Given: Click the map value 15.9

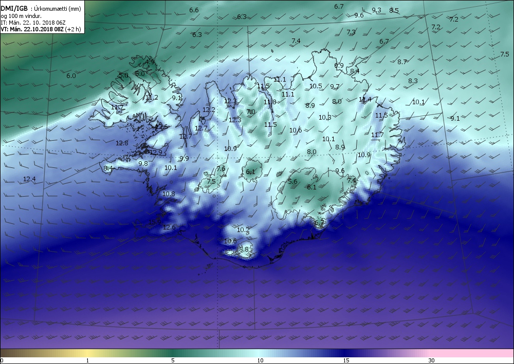Looking at the screenshot, I should [x=155, y=222].
